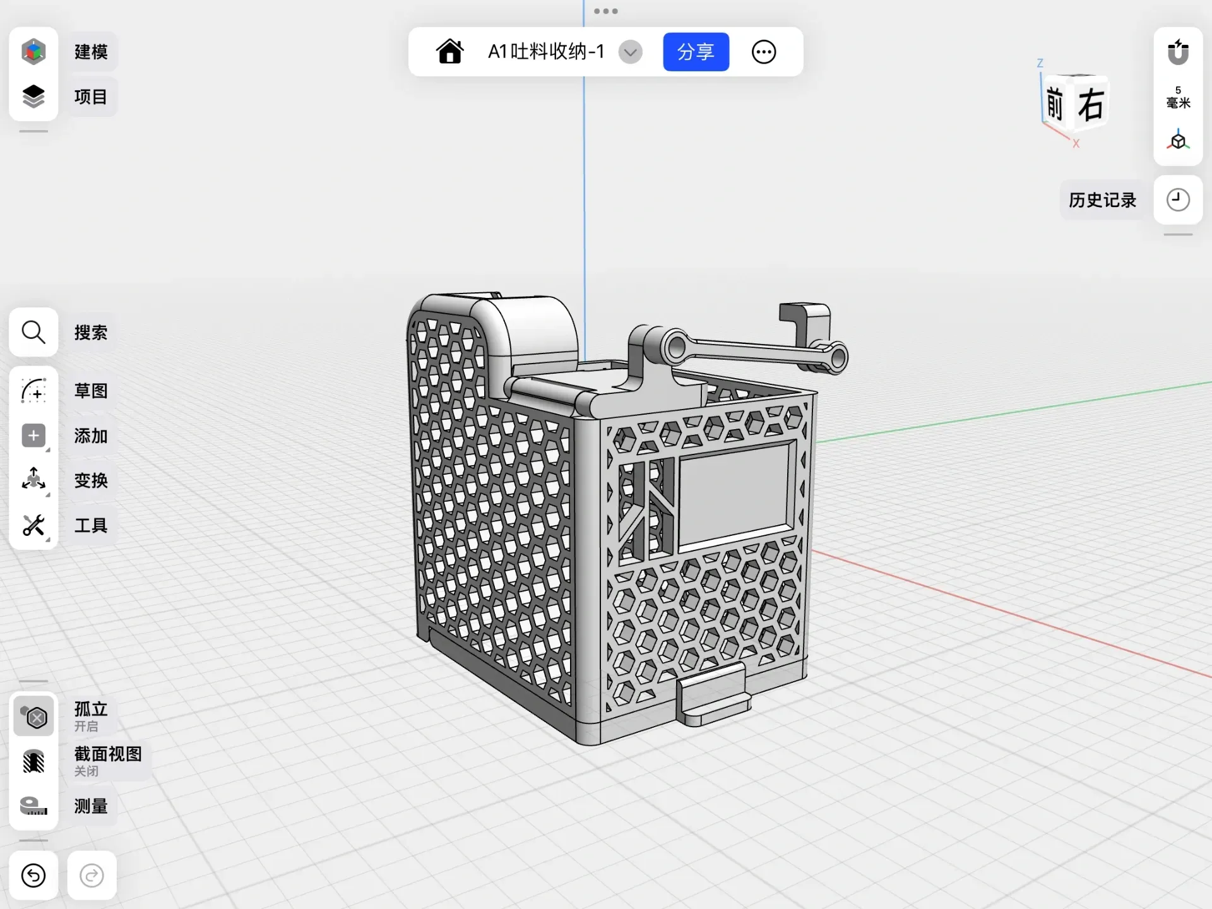This screenshot has height=909, width=1212.
Task: Click the 建模 text label
Action: 91,52
